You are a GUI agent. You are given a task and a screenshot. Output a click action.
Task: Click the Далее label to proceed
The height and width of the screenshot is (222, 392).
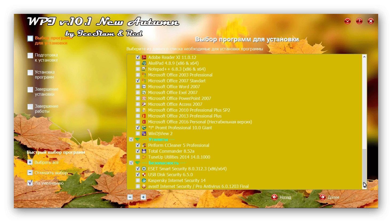(334, 197)
